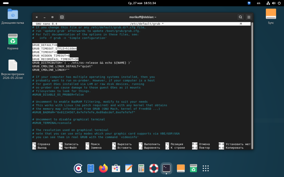Open the help lifebuoy dock icon
284x177 pixels.
click(x=154, y=168)
